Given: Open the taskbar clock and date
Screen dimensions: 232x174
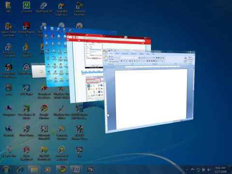Looking at the screenshot, I should 220,170.
